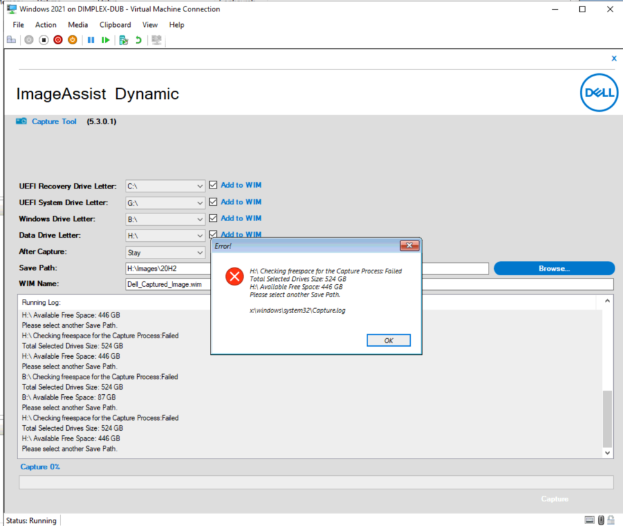Open the Data Drive Letter dropdown

tap(165, 236)
